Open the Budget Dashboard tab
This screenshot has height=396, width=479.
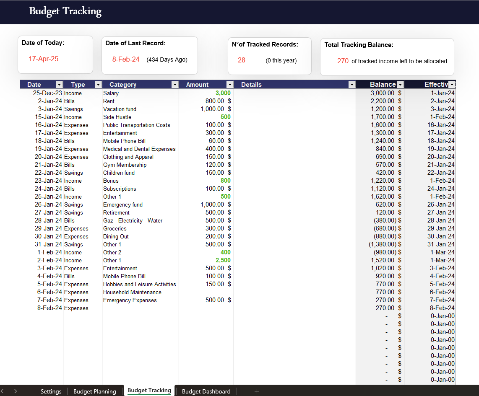pyautogui.click(x=206, y=391)
